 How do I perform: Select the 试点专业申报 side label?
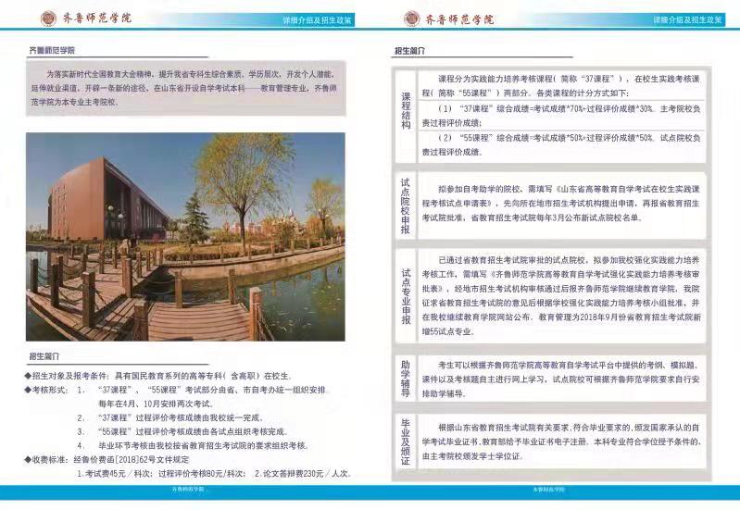click(x=406, y=296)
